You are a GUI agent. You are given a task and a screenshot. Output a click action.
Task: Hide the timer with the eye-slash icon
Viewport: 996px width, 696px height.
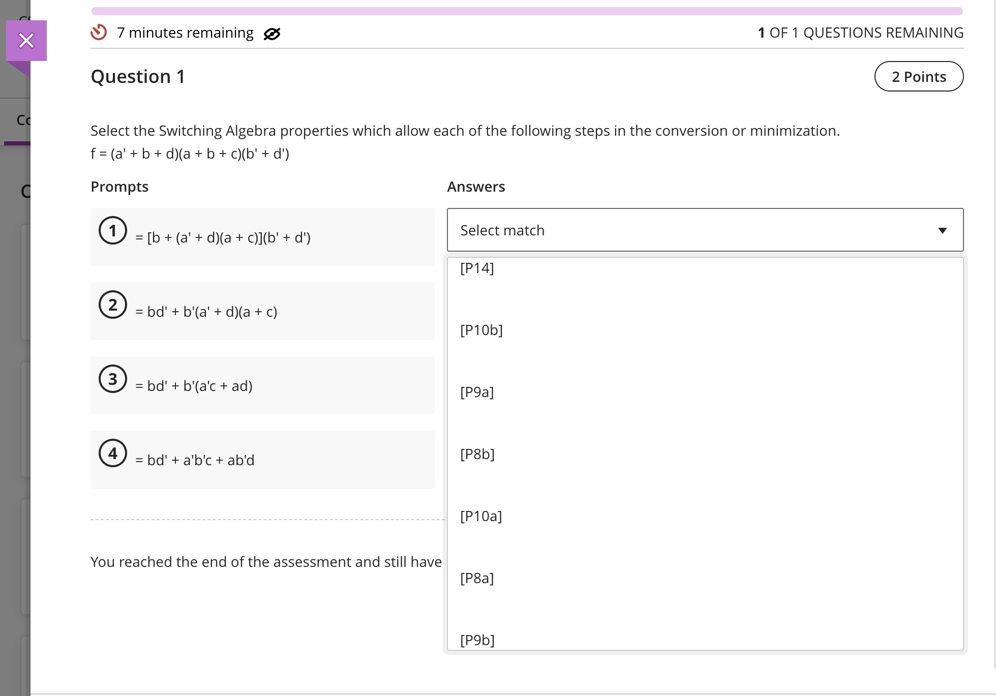(x=271, y=34)
